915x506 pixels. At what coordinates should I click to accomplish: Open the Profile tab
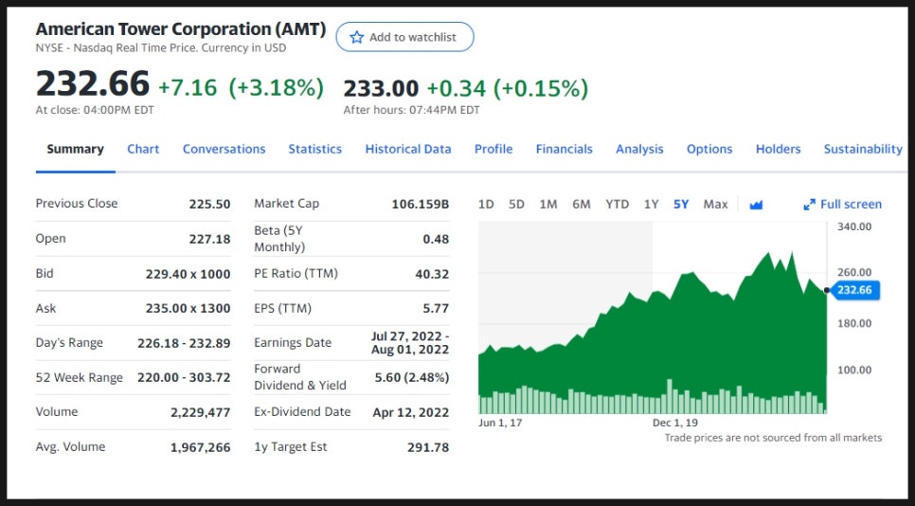pyautogui.click(x=493, y=150)
